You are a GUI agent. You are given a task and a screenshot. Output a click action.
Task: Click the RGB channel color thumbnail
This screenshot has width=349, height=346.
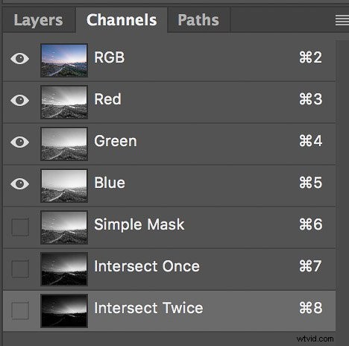(x=64, y=60)
